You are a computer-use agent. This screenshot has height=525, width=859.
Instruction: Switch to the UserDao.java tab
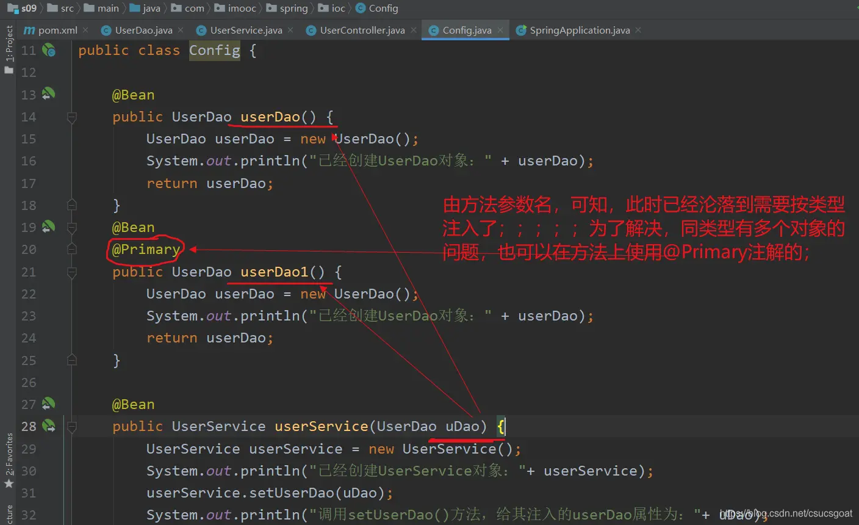(x=143, y=30)
